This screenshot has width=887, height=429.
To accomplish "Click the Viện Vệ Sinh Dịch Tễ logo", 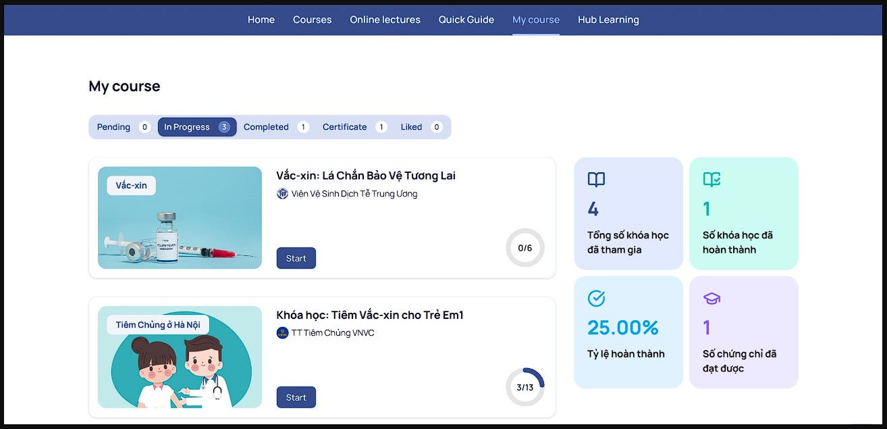I will pyautogui.click(x=282, y=194).
